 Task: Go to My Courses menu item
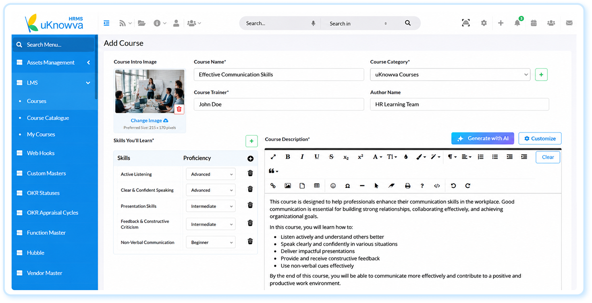pos(41,135)
